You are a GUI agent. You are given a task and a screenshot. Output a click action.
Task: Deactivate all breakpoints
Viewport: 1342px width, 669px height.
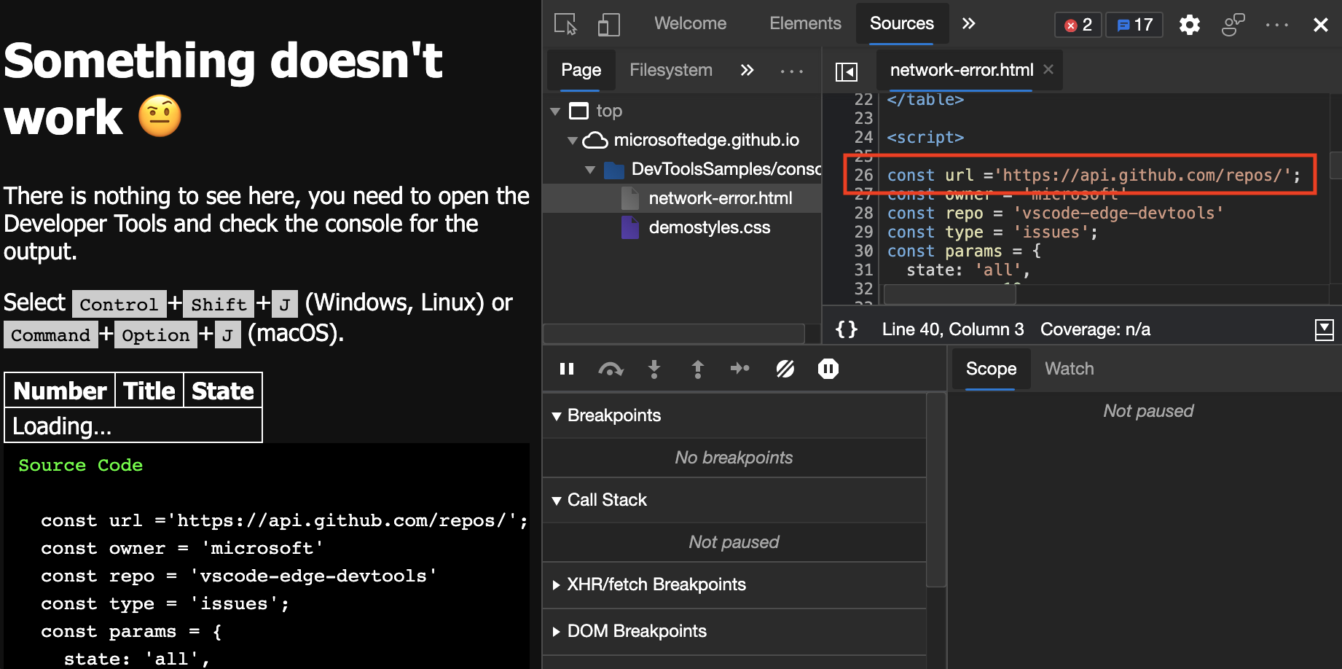(785, 369)
